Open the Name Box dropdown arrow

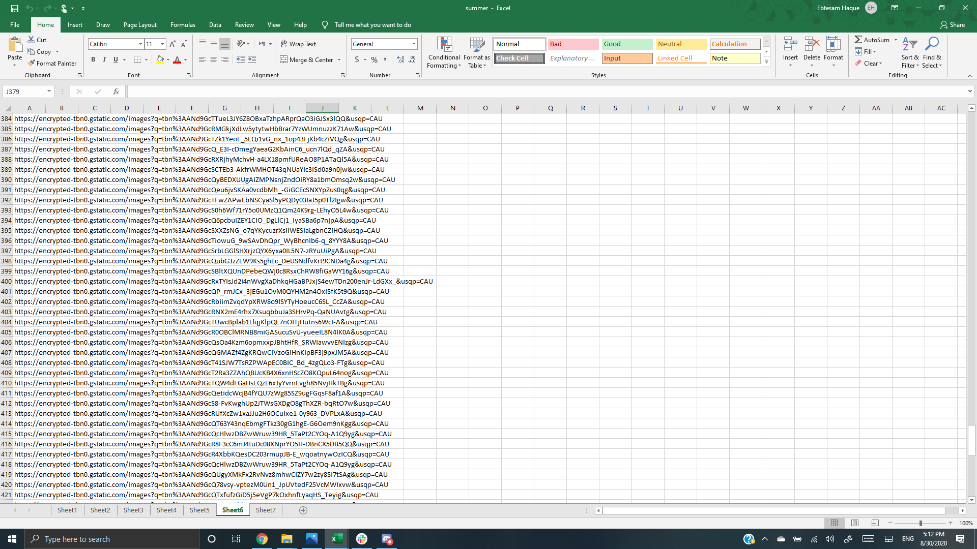[x=49, y=91]
